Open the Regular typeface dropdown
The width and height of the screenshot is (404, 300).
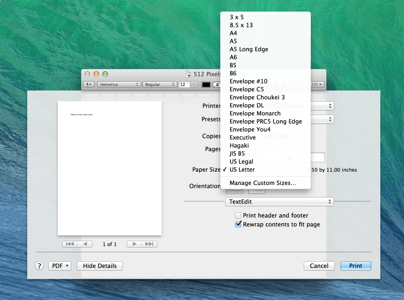(x=159, y=85)
